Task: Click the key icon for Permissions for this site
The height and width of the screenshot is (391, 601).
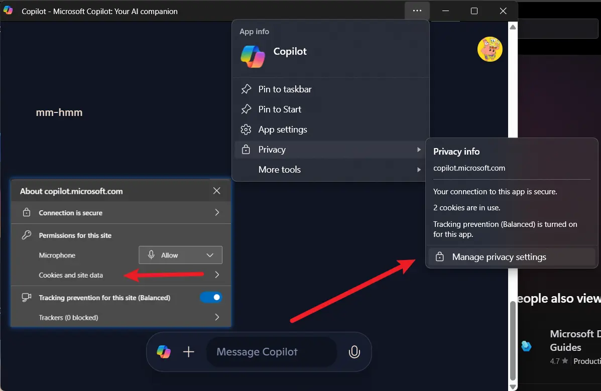Action: point(27,235)
